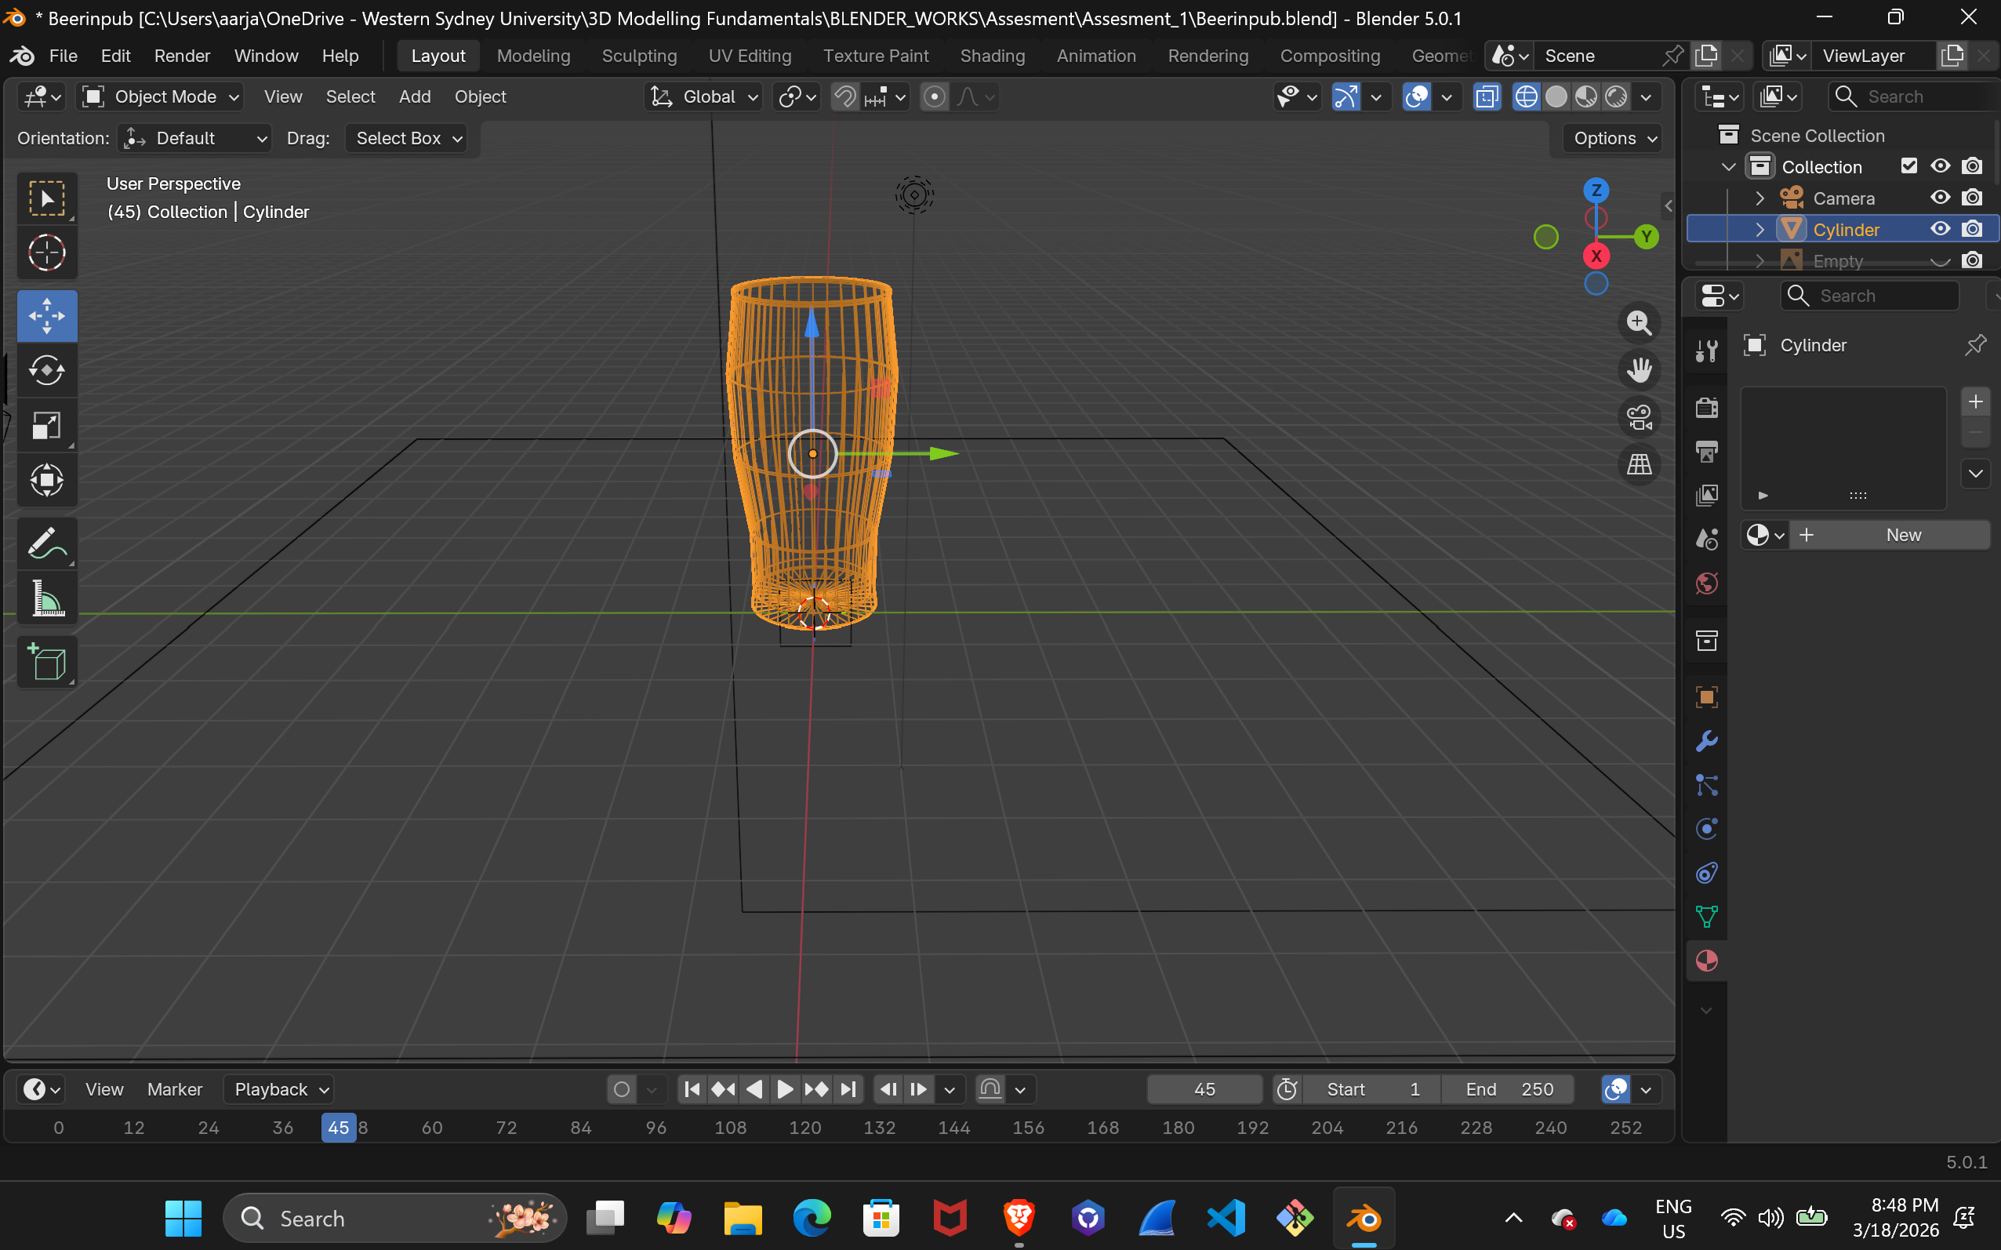
Task: Open the Annotate tool
Action: point(47,543)
